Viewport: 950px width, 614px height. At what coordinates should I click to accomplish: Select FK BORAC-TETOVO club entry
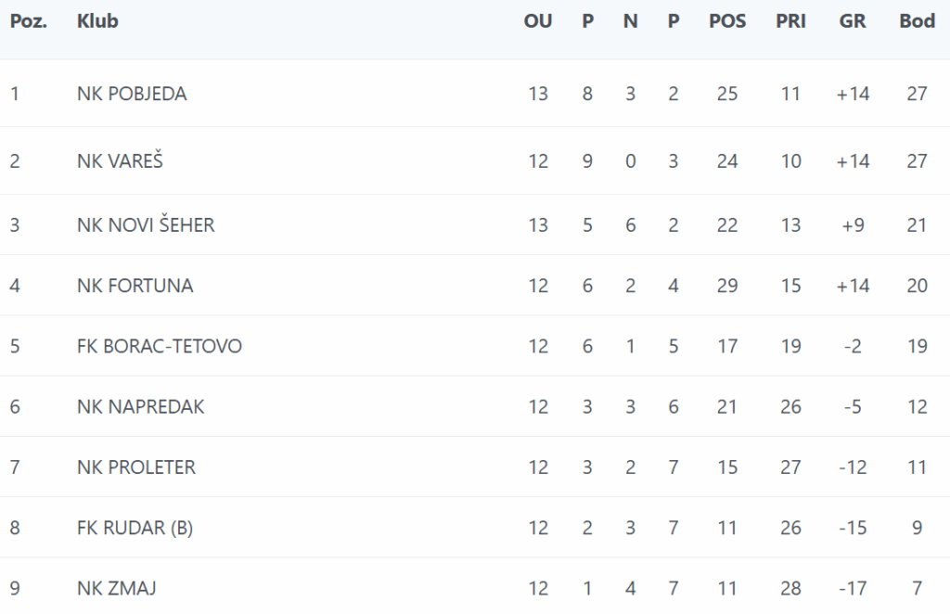click(x=160, y=346)
